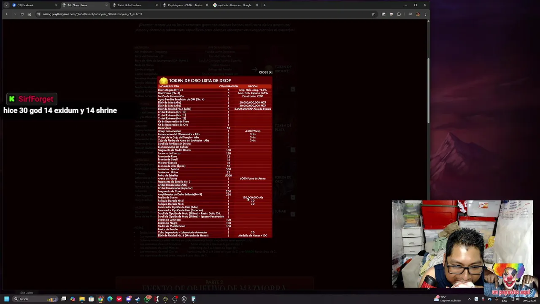
Task: Open the Calculator taskbar icon
Action: coord(193,299)
